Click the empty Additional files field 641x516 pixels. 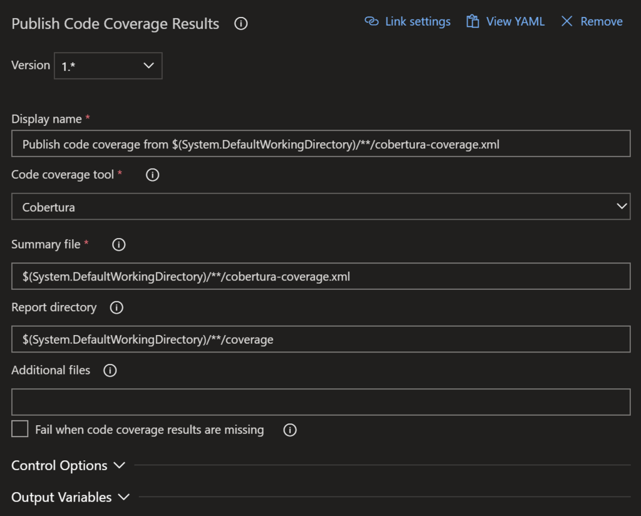pos(320,402)
